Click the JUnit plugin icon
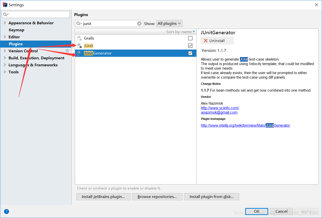Image resolution: width=322 pixels, height=218 pixels. (x=79, y=46)
